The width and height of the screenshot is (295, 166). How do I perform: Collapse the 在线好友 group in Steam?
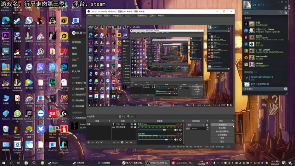click(x=251, y=72)
